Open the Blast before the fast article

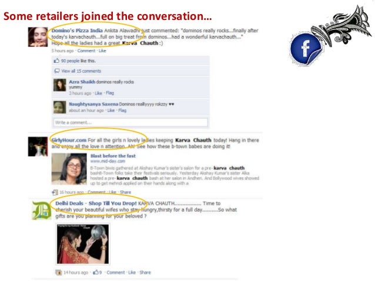pos(113,156)
